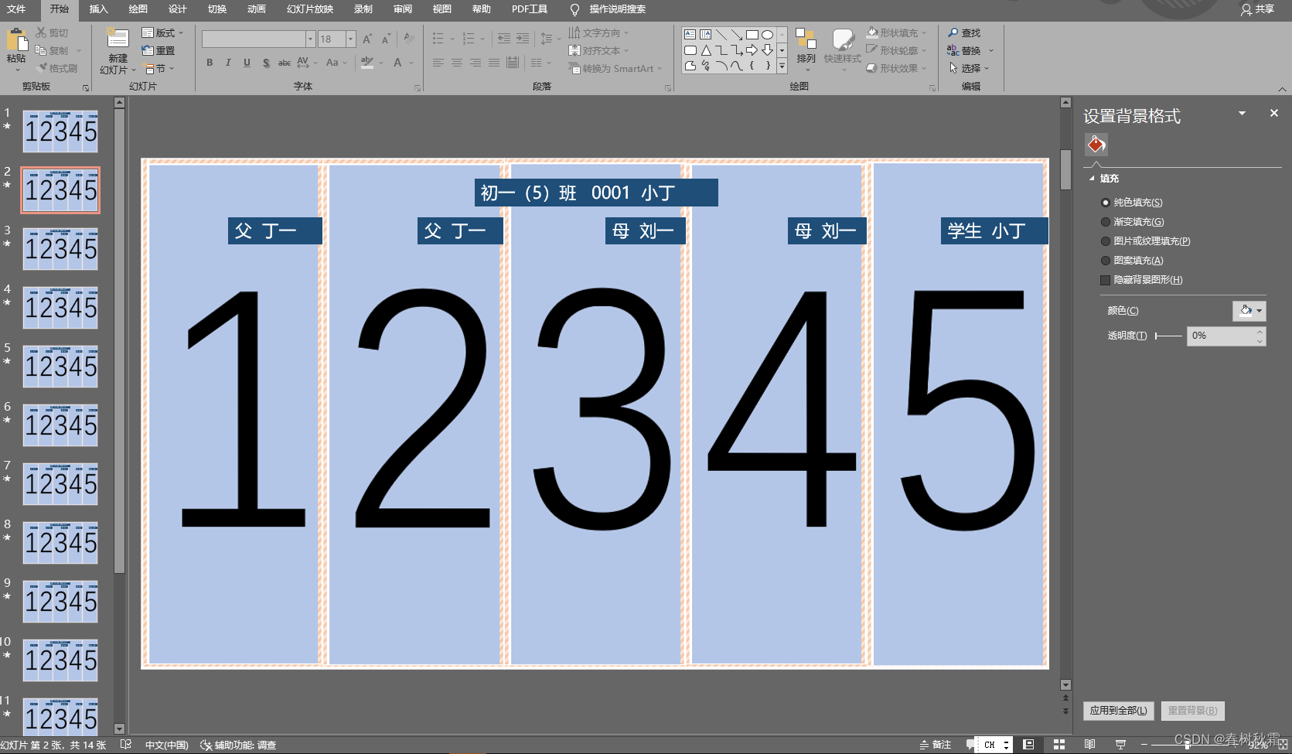The width and height of the screenshot is (1292, 754).
Task: Click the New Slide (新建幻灯片) icon
Action: pyautogui.click(x=118, y=39)
